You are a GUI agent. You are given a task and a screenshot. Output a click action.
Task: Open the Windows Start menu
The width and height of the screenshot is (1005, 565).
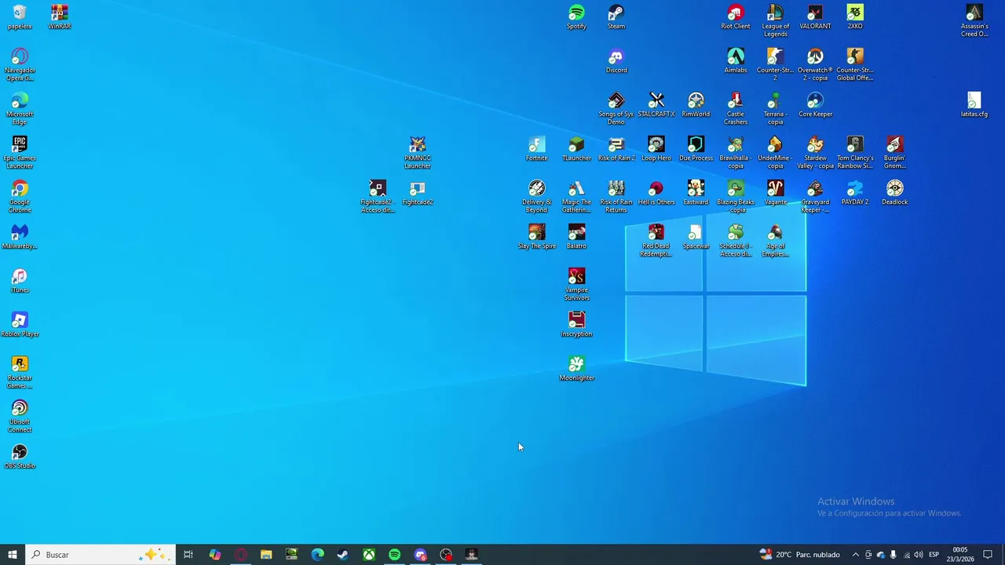click(x=13, y=555)
